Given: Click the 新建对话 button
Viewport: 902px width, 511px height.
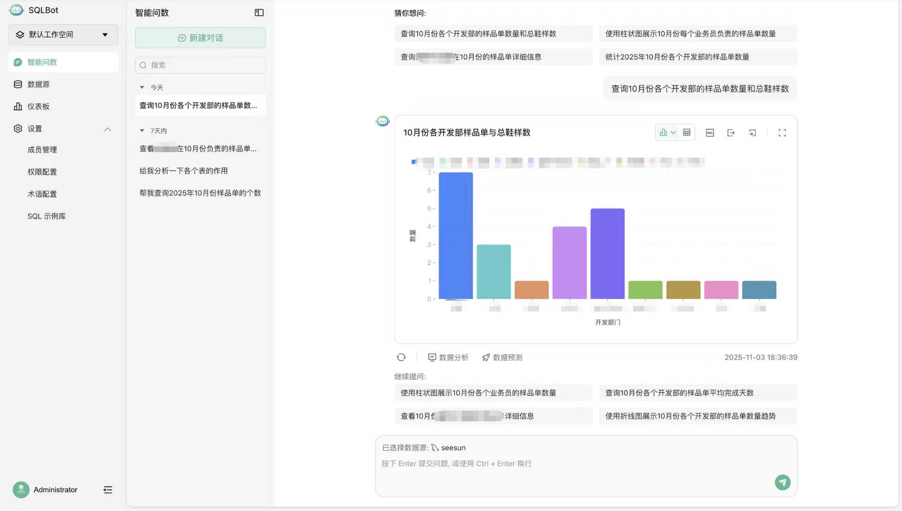Looking at the screenshot, I should (200, 38).
